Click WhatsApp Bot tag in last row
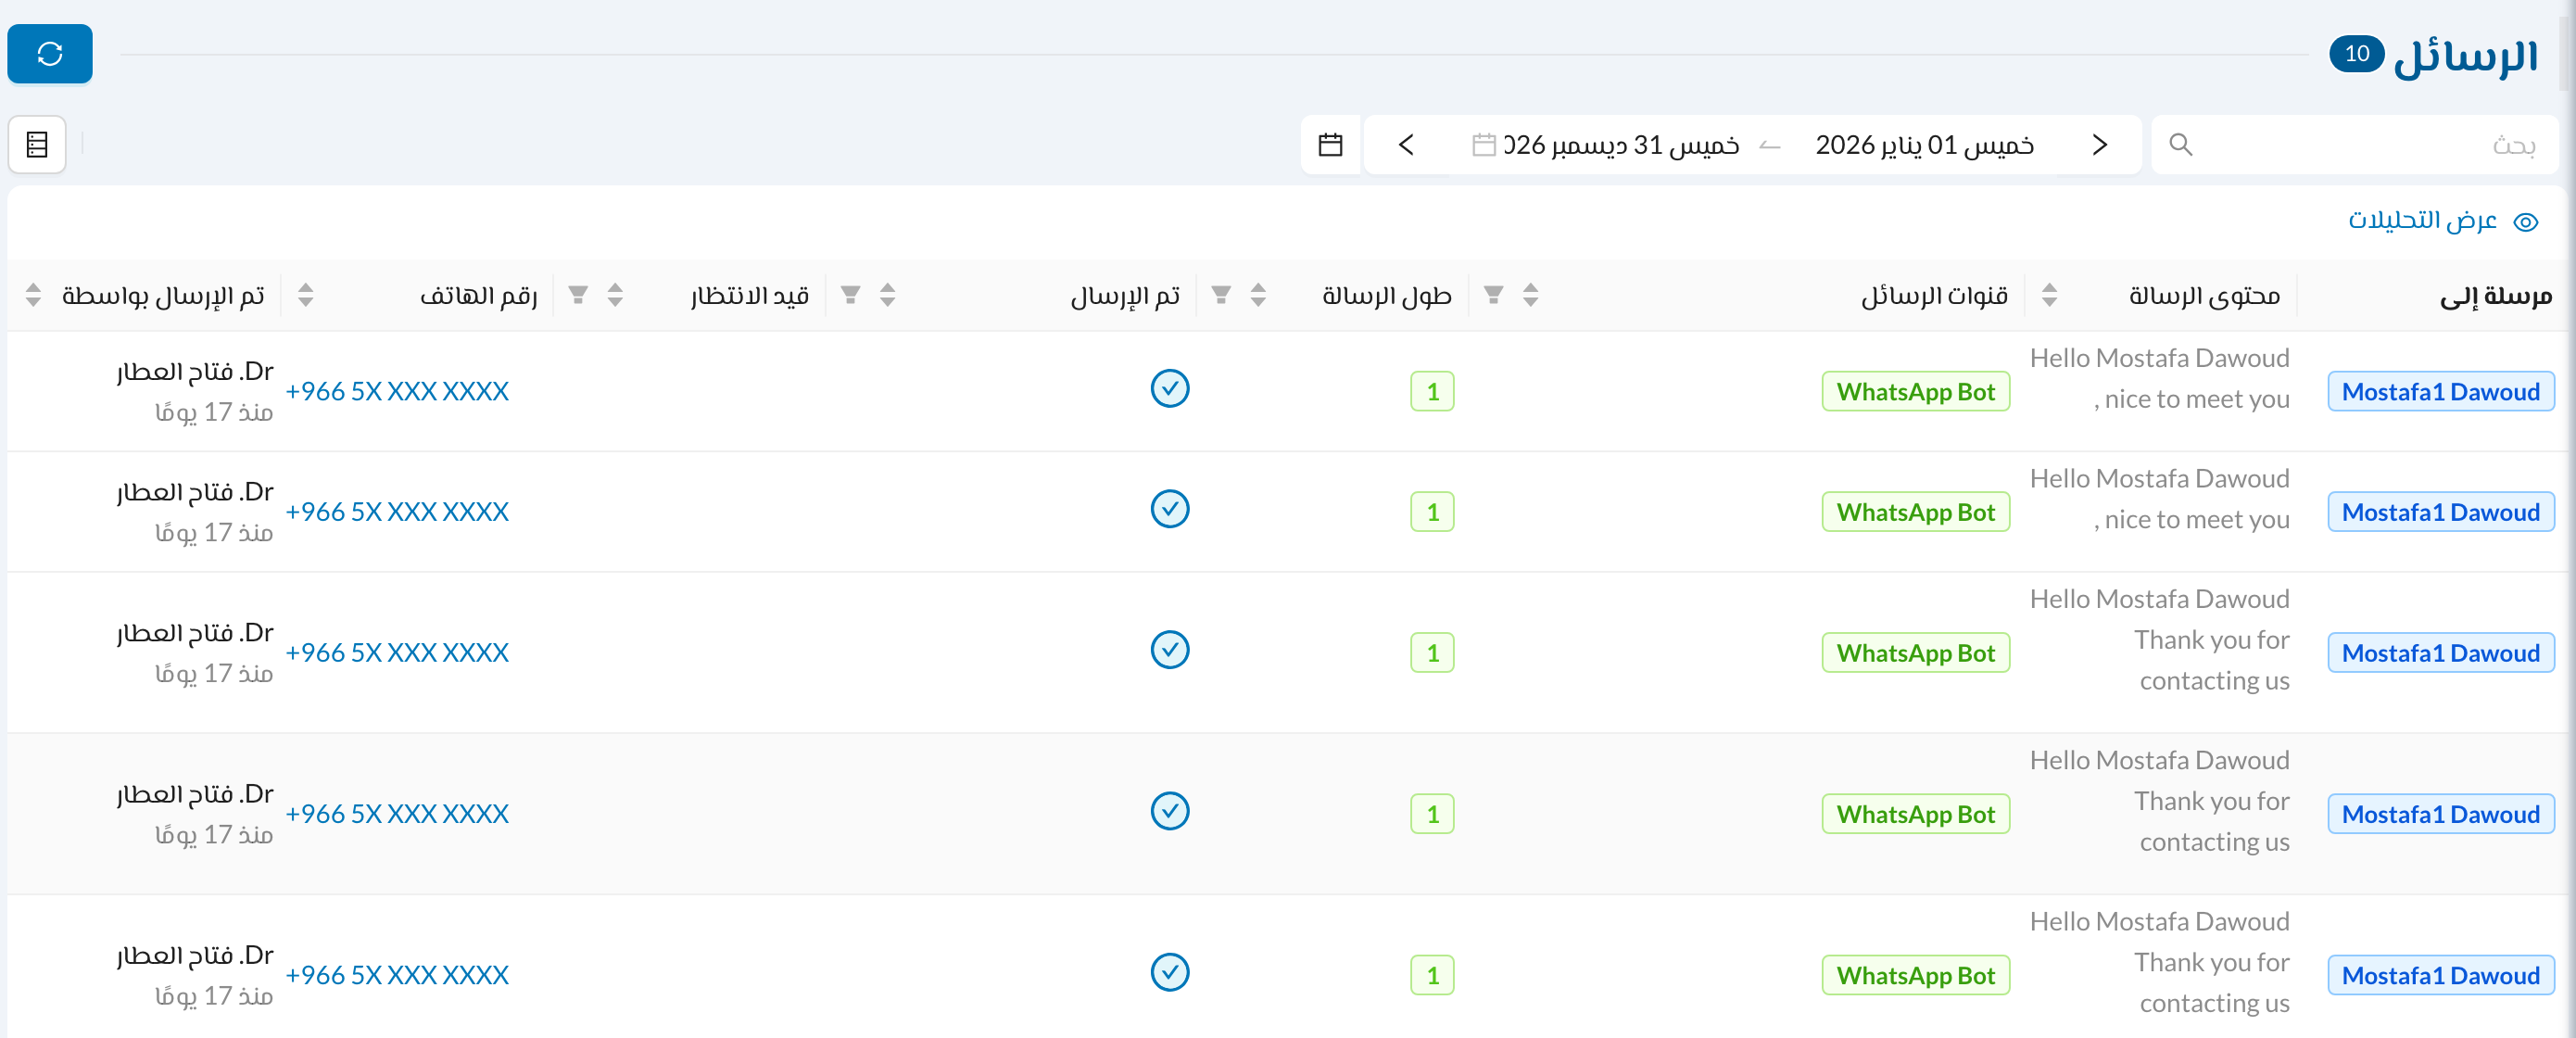This screenshot has height=1038, width=2576. pyautogui.click(x=1915, y=976)
